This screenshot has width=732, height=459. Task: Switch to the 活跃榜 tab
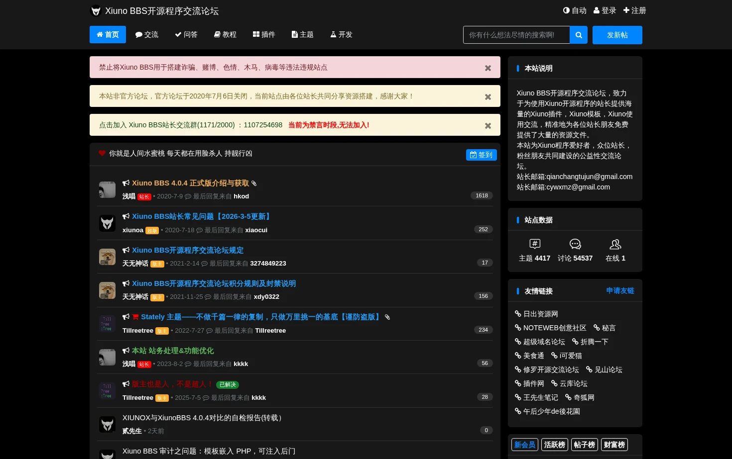pos(555,445)
